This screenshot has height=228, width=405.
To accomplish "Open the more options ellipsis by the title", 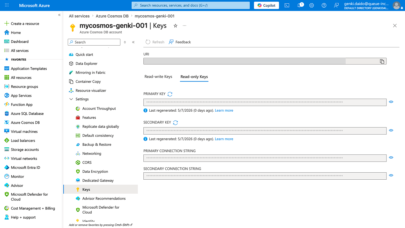I will point(184,26).
